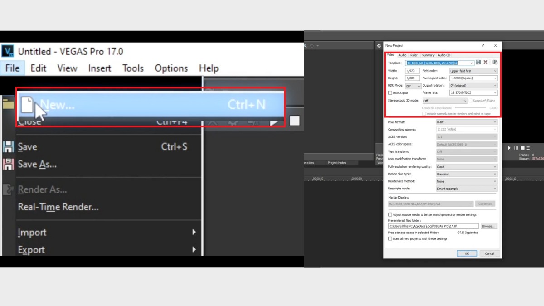Choose New... from the File menu
The height and width of the screenshot is (306, 544).
[151, 105]
